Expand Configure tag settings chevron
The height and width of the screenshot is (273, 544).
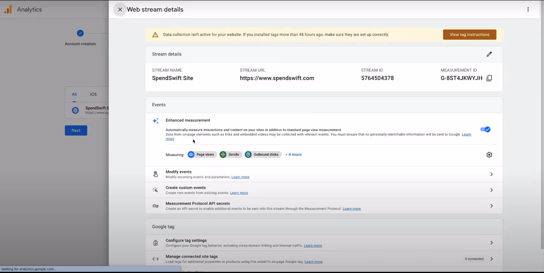click(491, 243)
